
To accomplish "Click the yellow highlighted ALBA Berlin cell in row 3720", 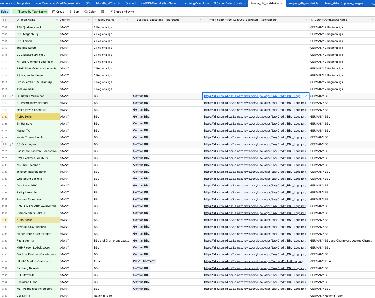I will tap(34, 117).
